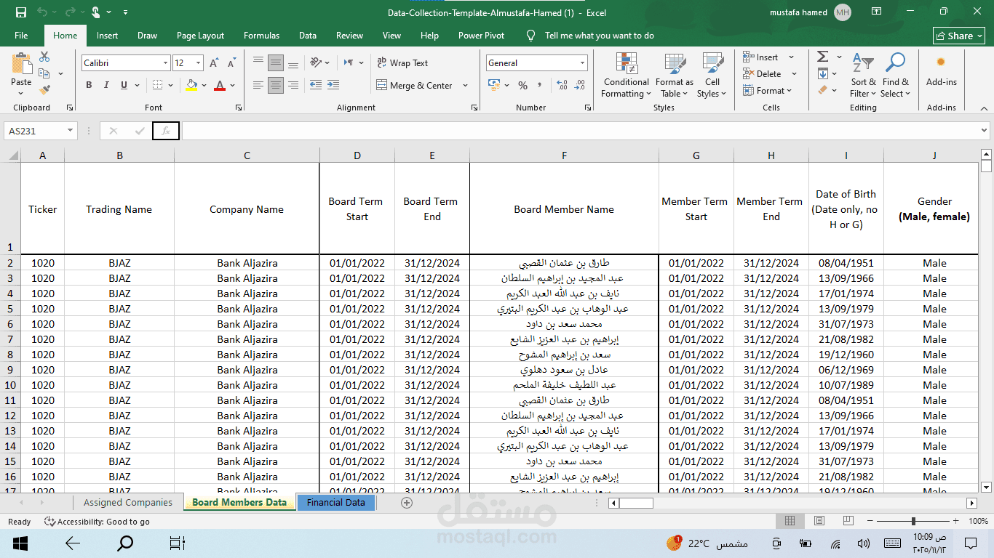This screenshot has width=994, height=558.
Task: Toggle Italic formatting
Action: [x=106, y=85]
